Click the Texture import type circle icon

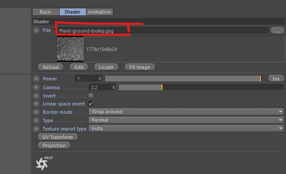point(36,129)
